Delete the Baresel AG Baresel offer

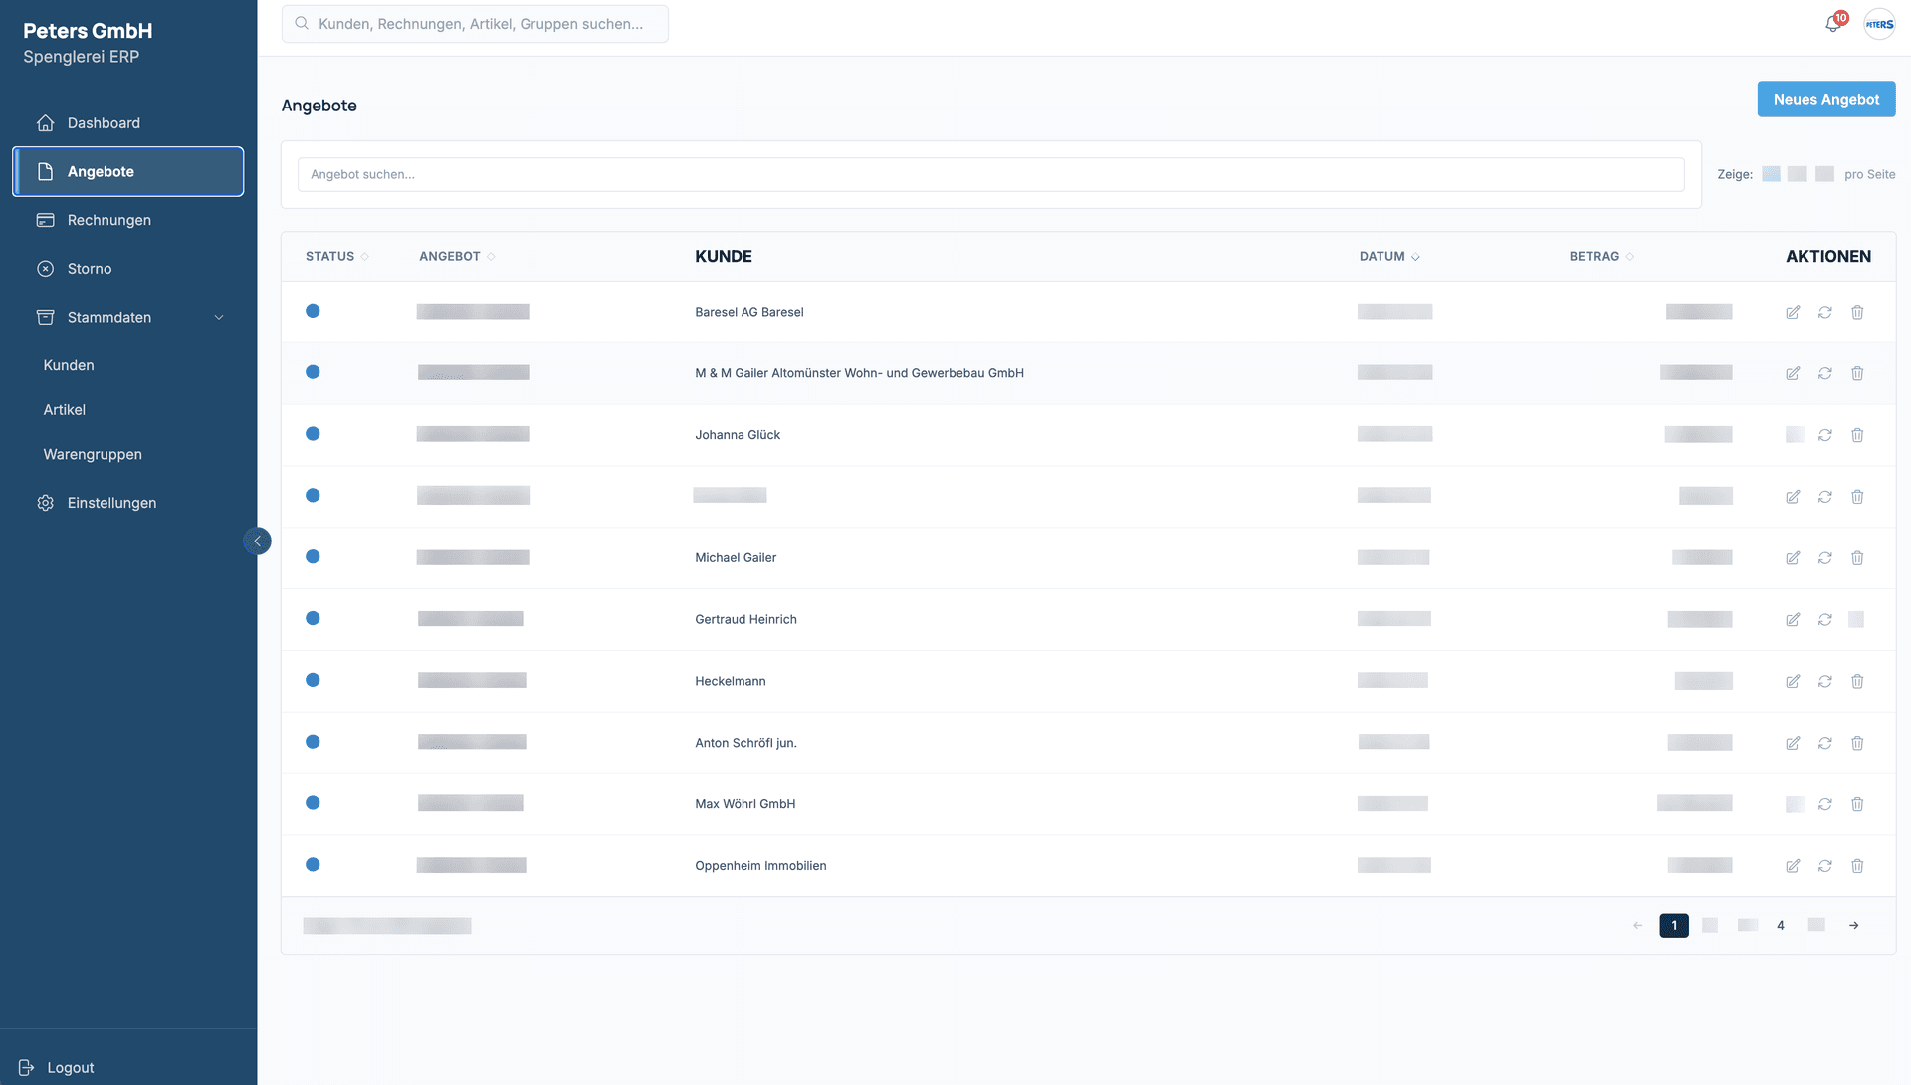pos(1857,312)
